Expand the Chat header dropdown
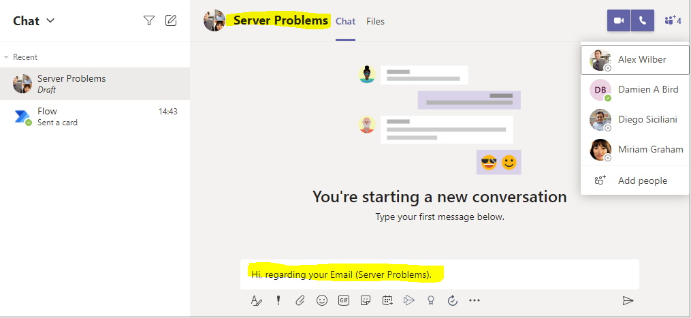The height and width of the screenshot is (318, 691). click(50, 21)
